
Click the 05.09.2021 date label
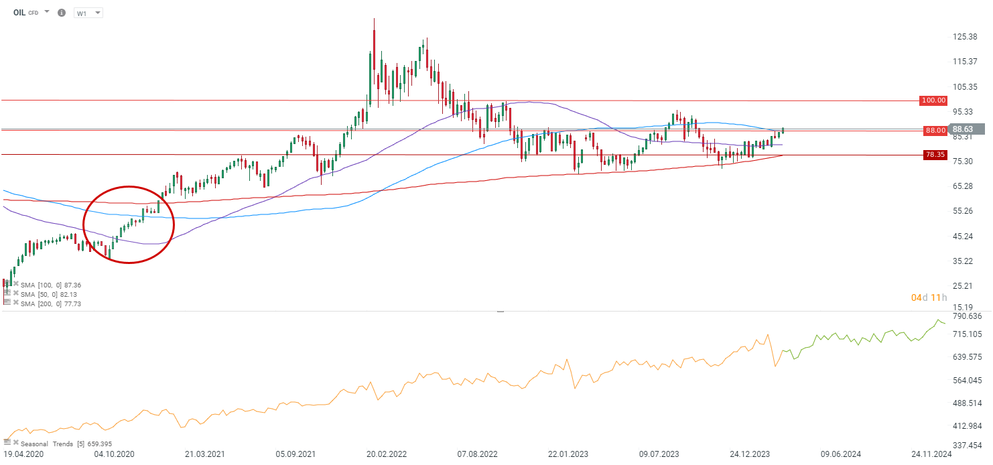click(x=295, y=455)
